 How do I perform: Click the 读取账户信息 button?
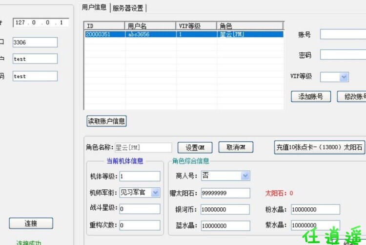point(106,121)
